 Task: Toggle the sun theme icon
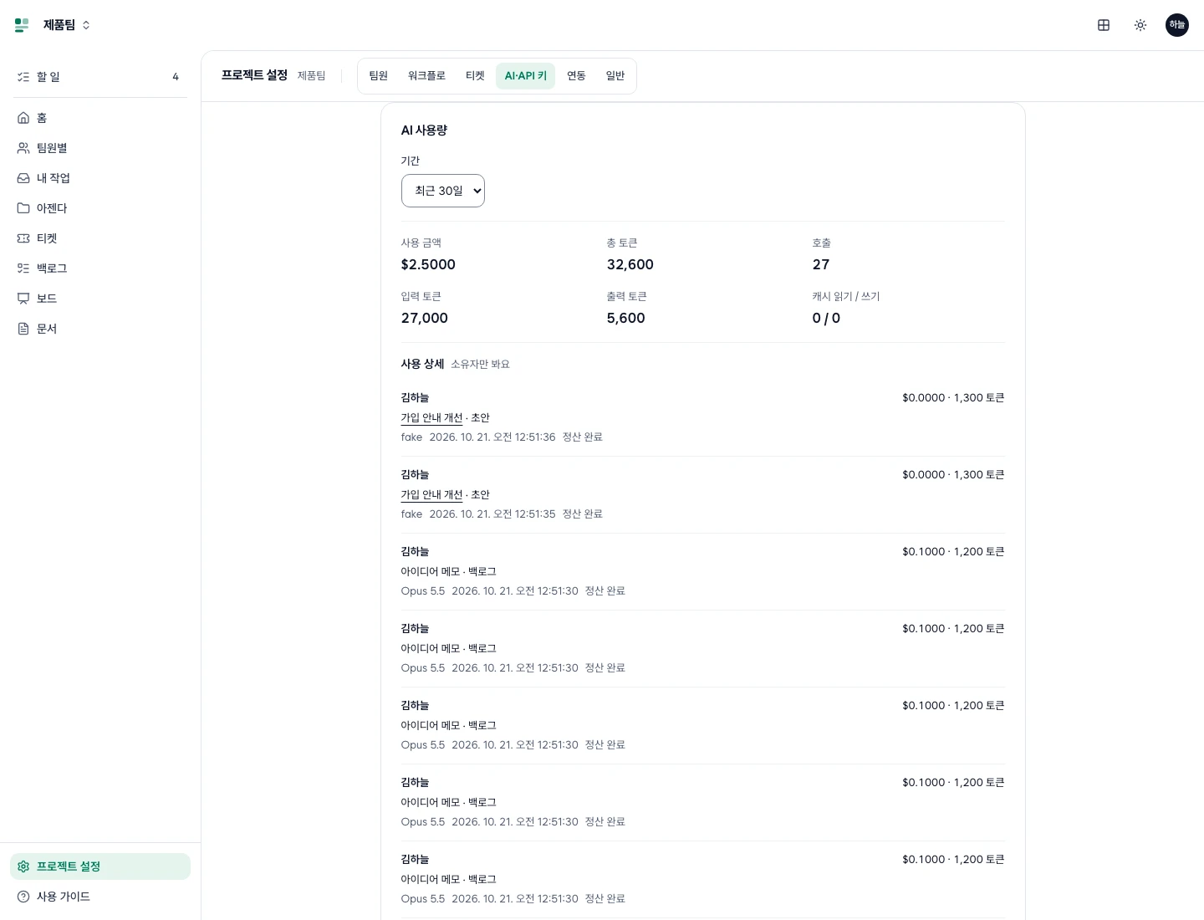(1140, 25)
